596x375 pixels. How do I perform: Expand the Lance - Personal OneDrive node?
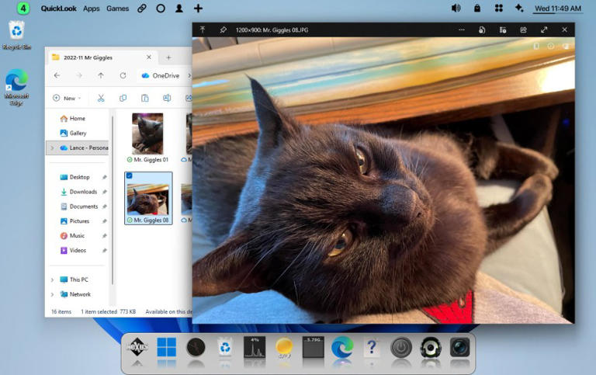click(53, 148)
